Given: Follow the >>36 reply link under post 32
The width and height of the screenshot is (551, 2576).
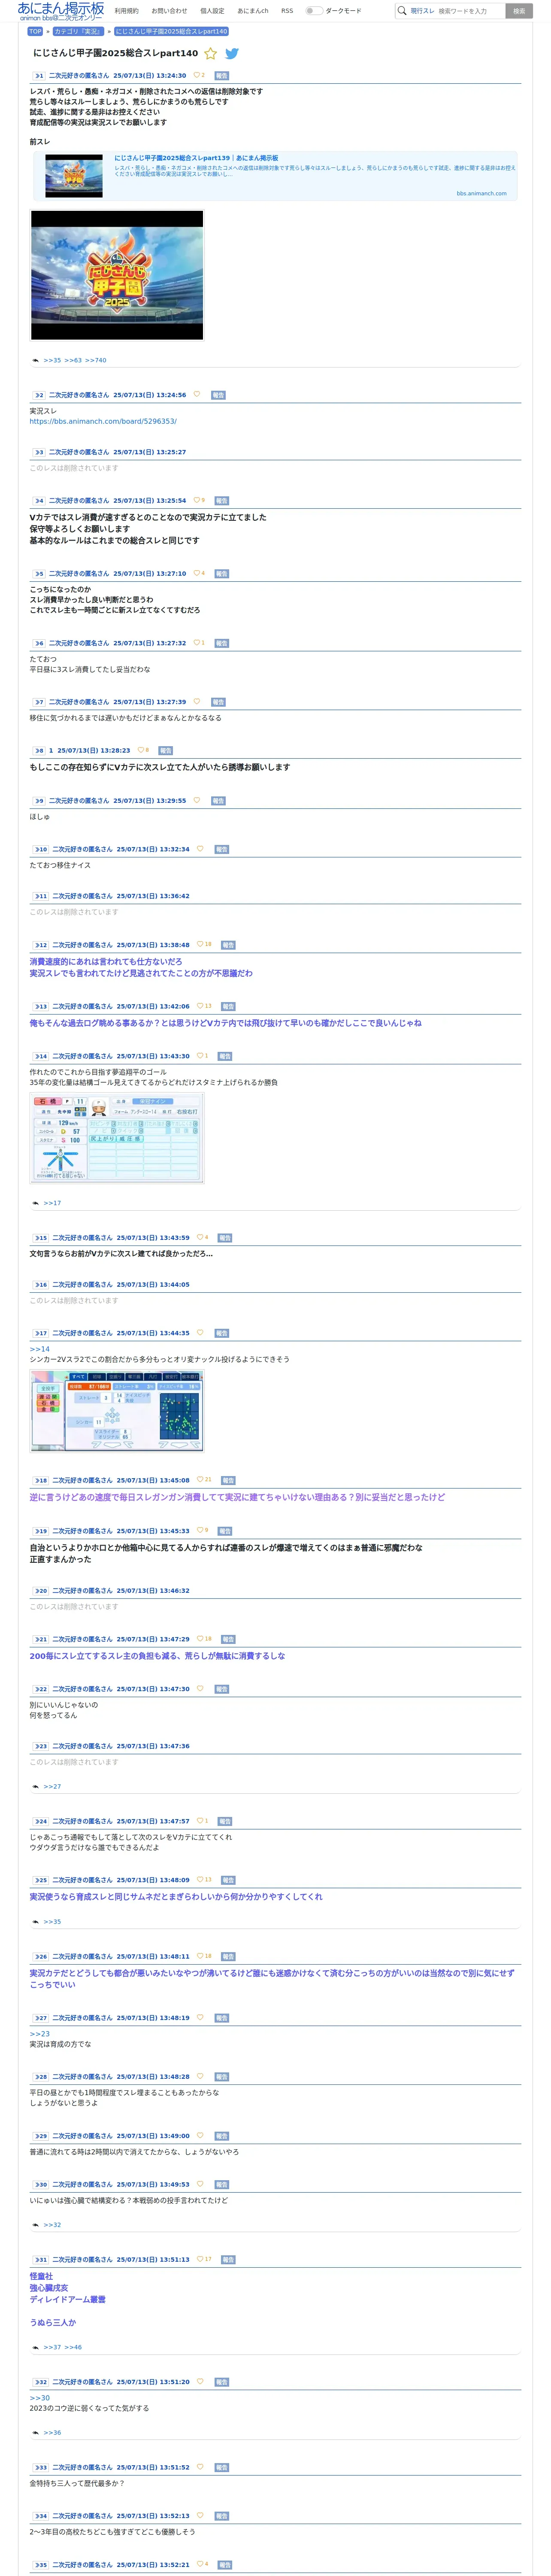Looking at the screenshot, I should click(x=52, y=2432).
